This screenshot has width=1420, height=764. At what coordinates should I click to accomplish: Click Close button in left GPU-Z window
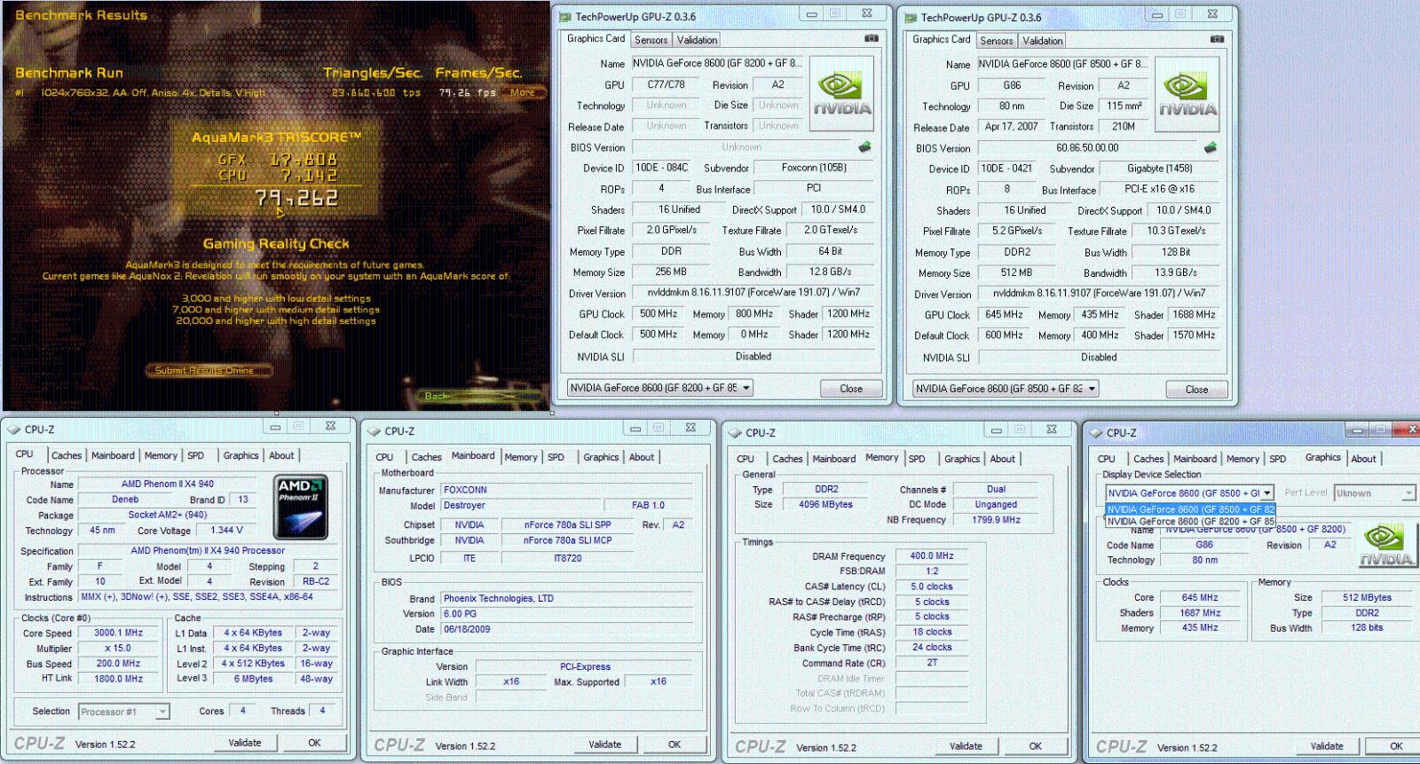coord(851,389)
